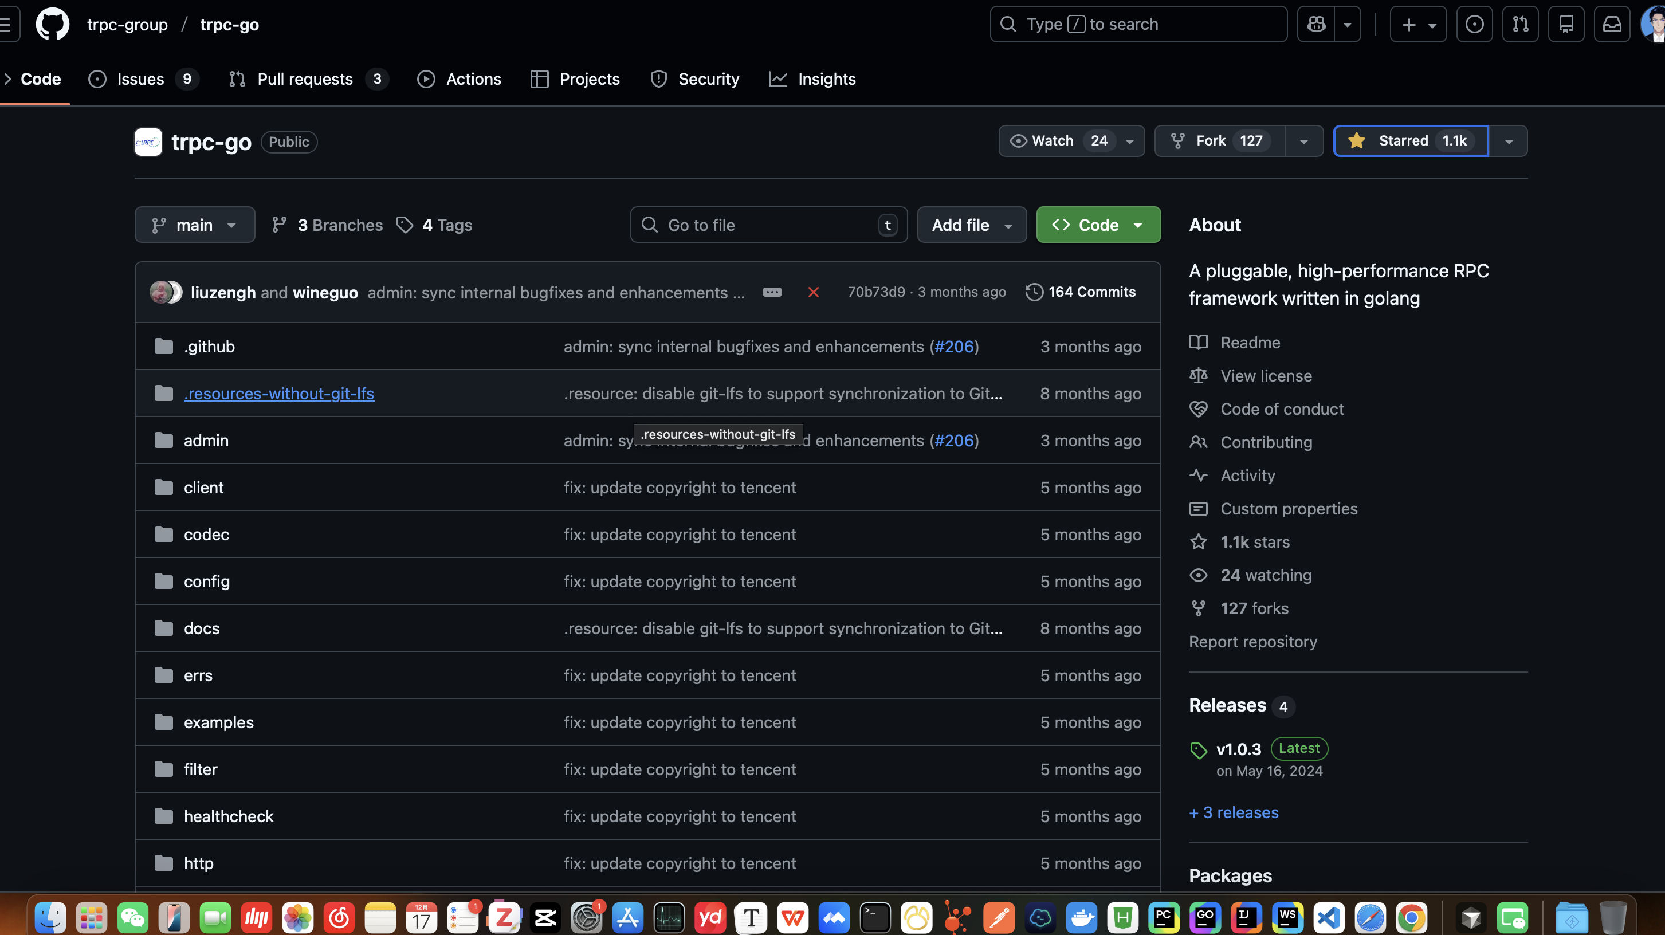1665x935 pixels.
Task: Open Google Chrome from the dock
Action: 1411,918
